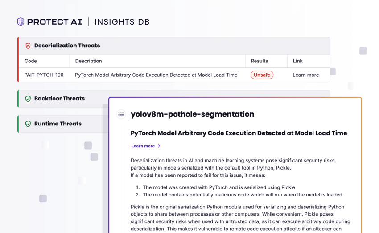Click the INSIGHTS DB title text
The image size is (379, 233).
pyautogui.click(x=122, y=22)
